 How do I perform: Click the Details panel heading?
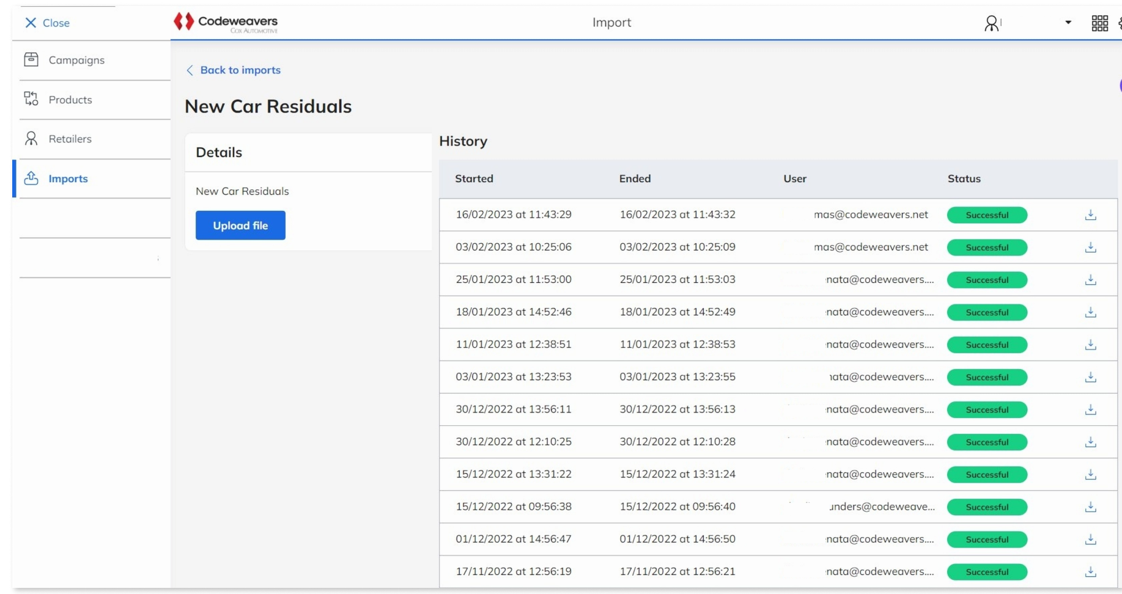pos(219,152)
